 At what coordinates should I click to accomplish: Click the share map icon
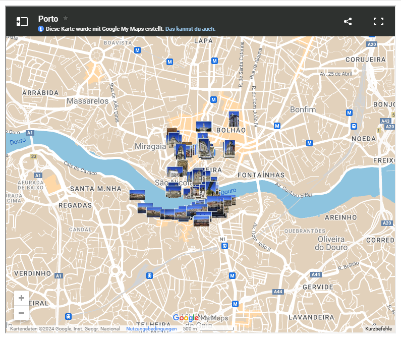point(348,21)
